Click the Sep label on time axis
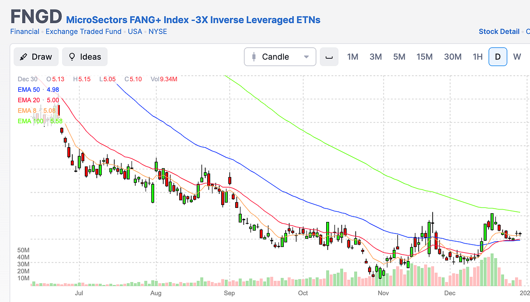530x302 pixels. point(229,293)
